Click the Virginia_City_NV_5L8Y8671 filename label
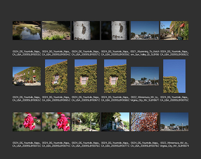Image resolution: width=201 pixels, height=159 pixels. point(145,99)
